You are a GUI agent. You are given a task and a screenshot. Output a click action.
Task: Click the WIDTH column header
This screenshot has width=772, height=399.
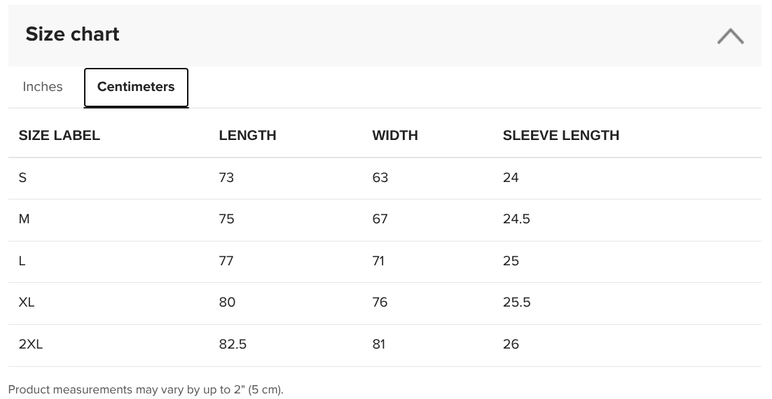pyautogui.click(x=395, y=135)
